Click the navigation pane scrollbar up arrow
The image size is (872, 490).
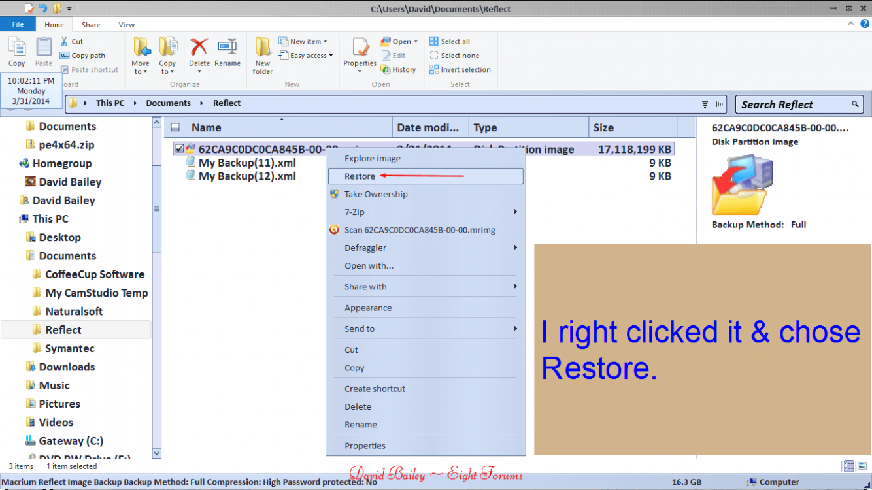click(x=157, y=122)
